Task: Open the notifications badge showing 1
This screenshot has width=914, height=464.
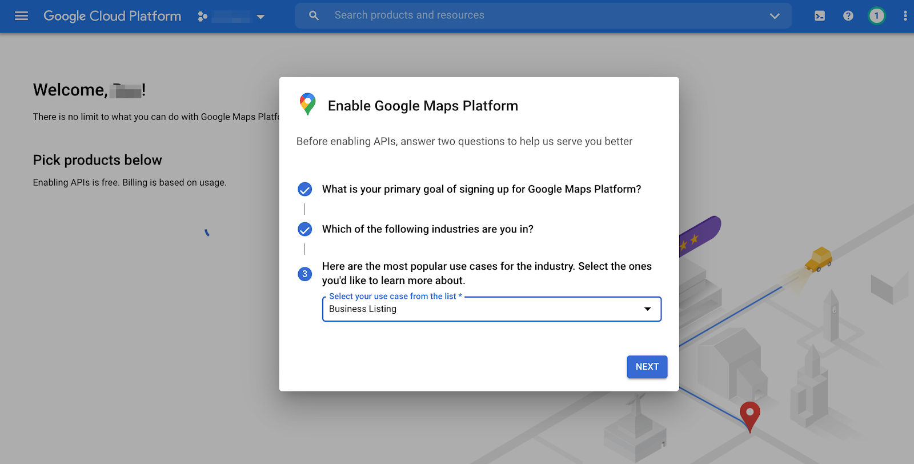Action: (876, 16)
